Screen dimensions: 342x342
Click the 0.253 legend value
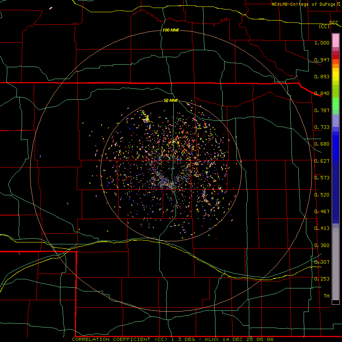point(322,279)
